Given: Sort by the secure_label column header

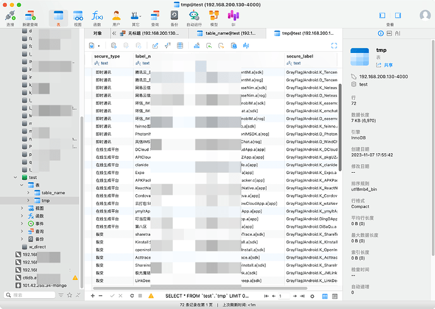Looking at the screenshot, I should pos(311,59).
